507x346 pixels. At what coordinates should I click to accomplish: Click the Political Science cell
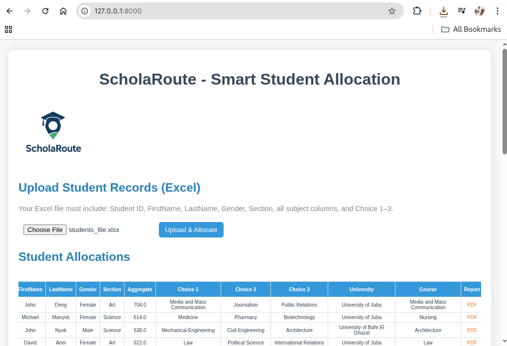tap(246, 343)
